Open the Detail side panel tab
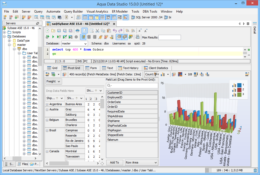The image size is (260, 175). [x=255, y=28]
